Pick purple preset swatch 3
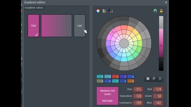This screenshot has height=107, width=191. point(123,77)
